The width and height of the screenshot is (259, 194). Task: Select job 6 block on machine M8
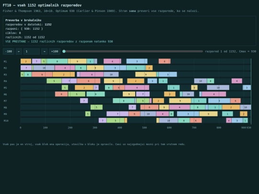[150, 107]
